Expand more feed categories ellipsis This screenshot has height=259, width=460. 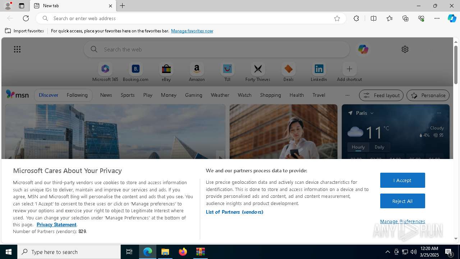click(347, 95)
